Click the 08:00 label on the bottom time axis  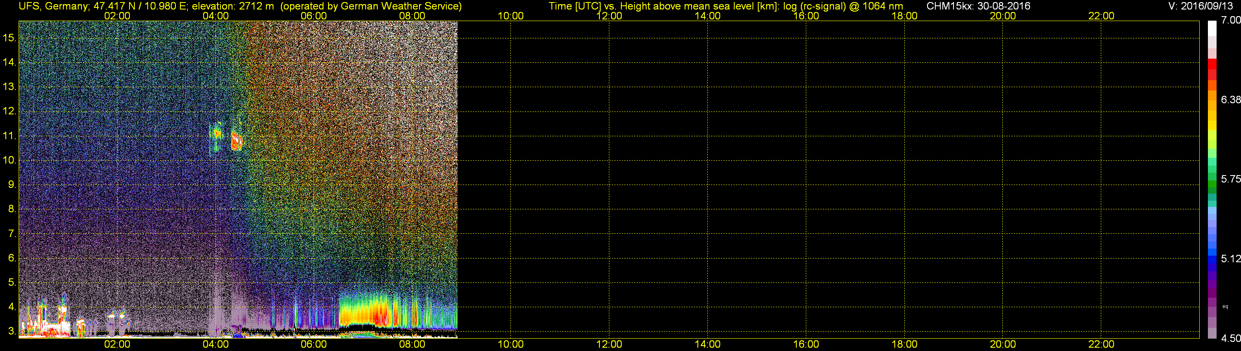[x=412, y=344]
